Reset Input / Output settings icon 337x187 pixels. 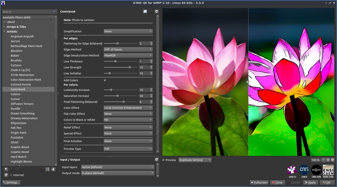click(x=156, y=159)
